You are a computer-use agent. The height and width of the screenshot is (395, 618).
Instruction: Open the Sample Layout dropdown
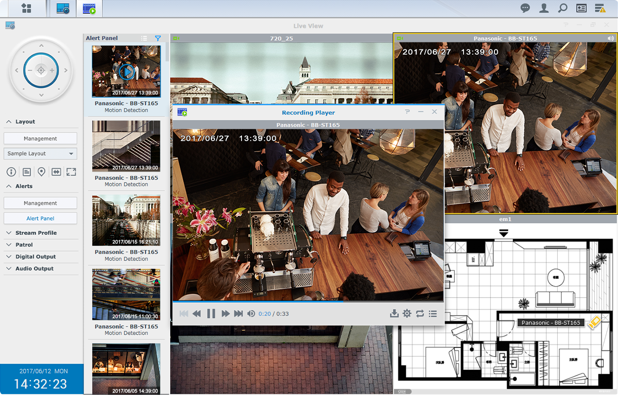click(x=40, y=154)
